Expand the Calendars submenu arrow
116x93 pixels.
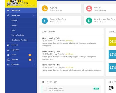coord(34,65)
